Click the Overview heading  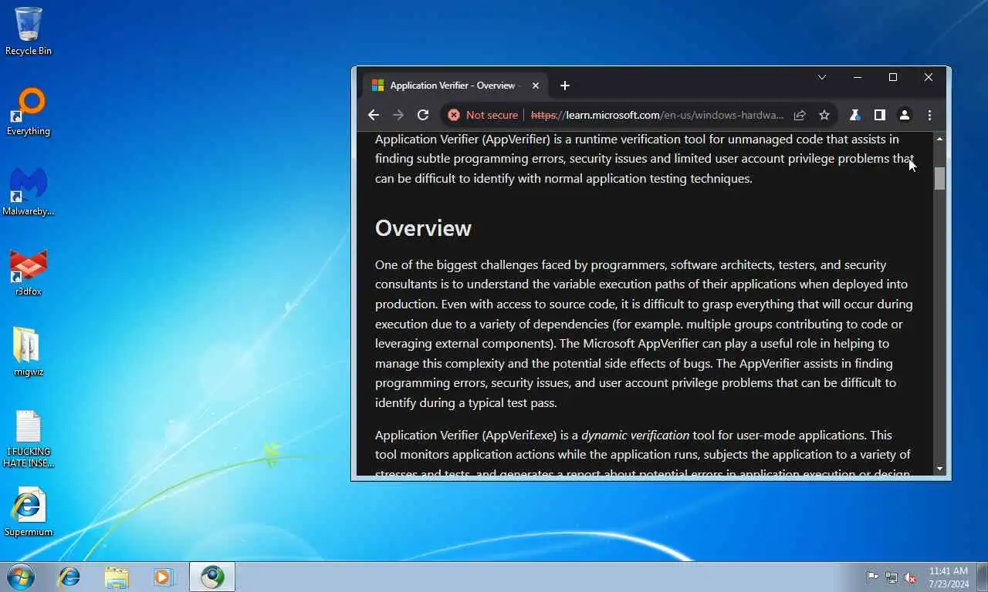[423, 228]
